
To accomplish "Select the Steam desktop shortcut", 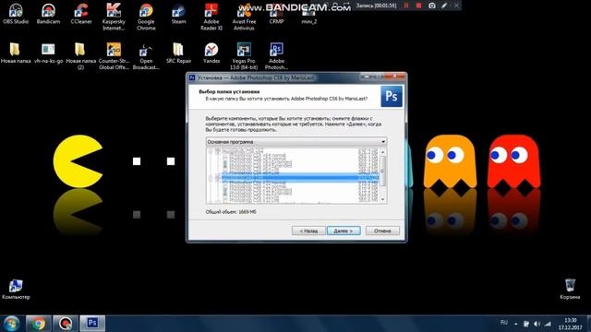I will 178,14.
